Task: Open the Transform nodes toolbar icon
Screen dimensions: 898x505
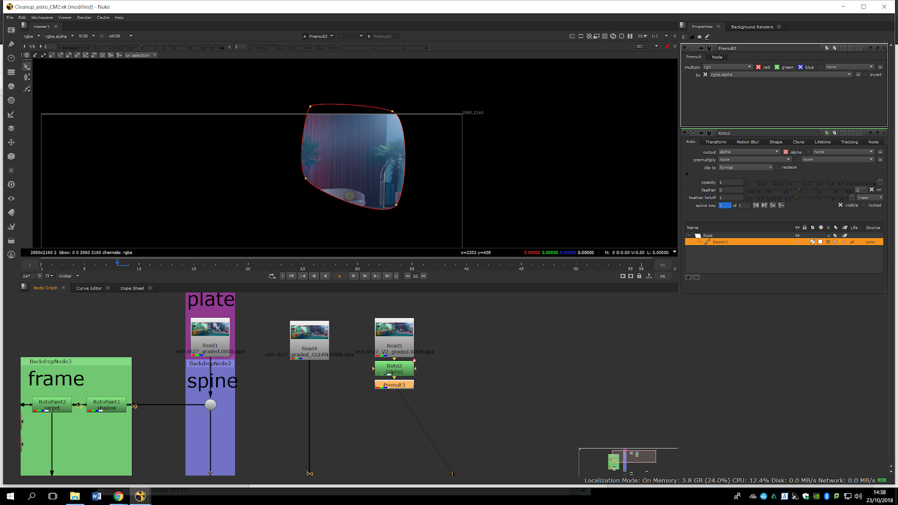Action: [11, 143]
